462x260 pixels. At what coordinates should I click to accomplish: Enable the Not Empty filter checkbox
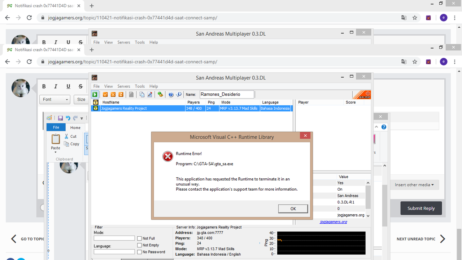pyautogui.click(x=139, y=245)
